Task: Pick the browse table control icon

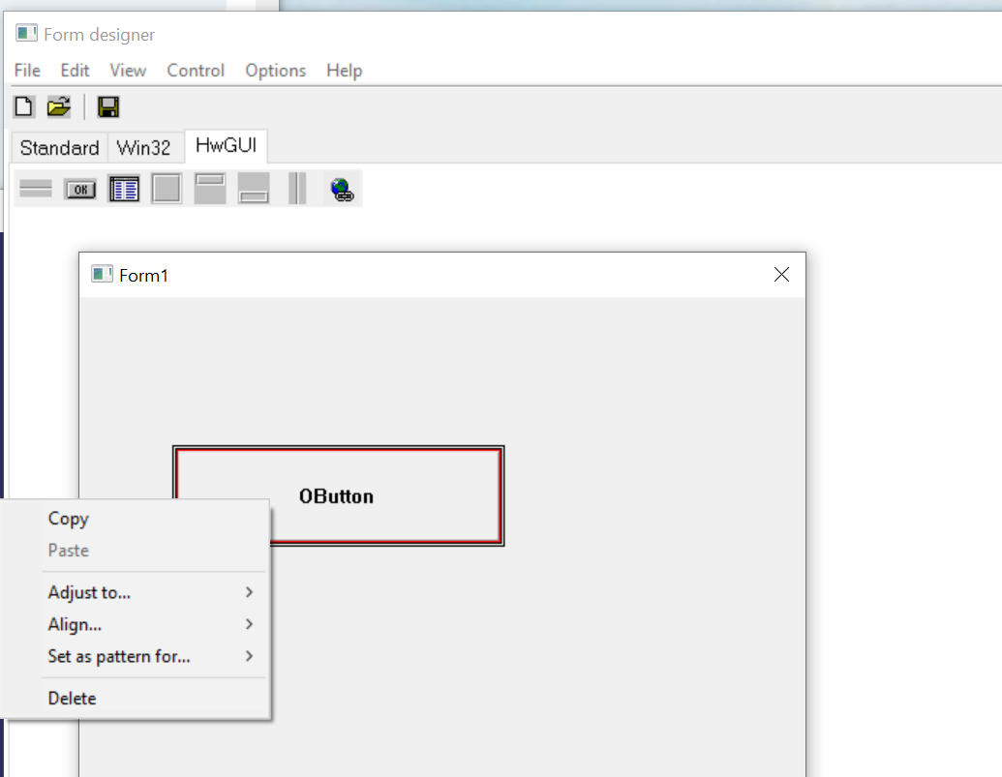Action: tap(124, 189)
